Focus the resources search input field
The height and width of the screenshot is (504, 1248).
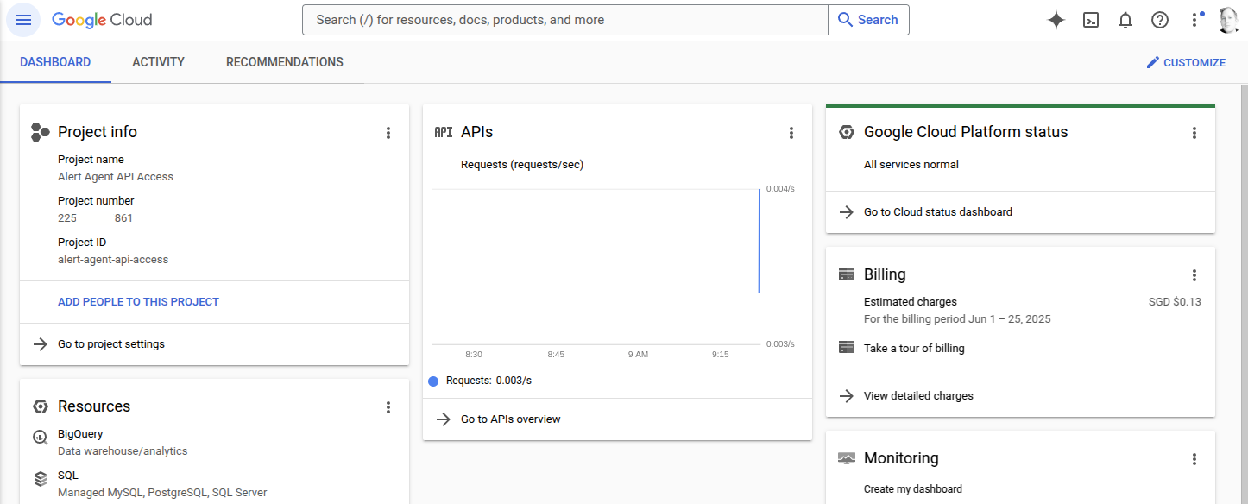click(x=565, y=20)
